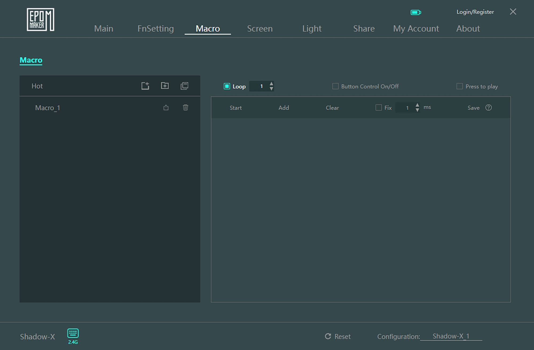This screenshot has width=534, height=350.
Task: Uncheck the Loop checkbox
Action: coord(227,86)
